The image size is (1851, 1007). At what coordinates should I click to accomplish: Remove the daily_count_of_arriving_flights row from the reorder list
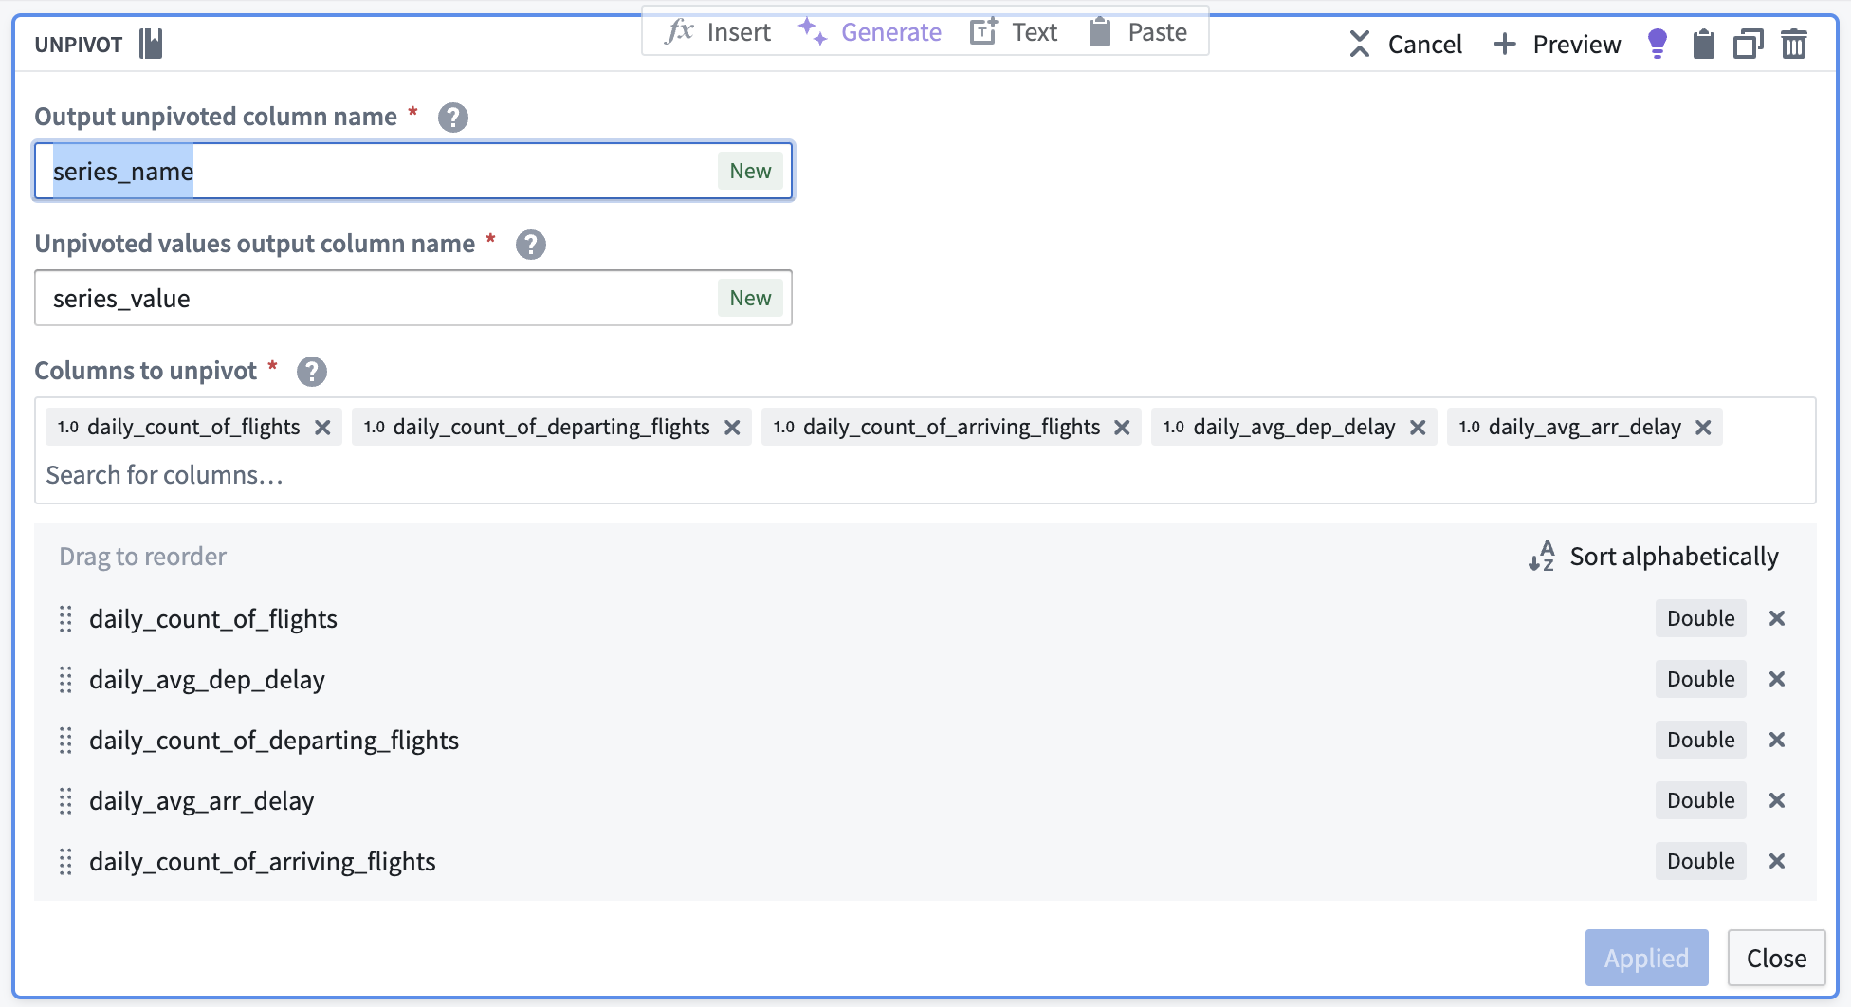pyautogui.click(x=1777, y=861)
